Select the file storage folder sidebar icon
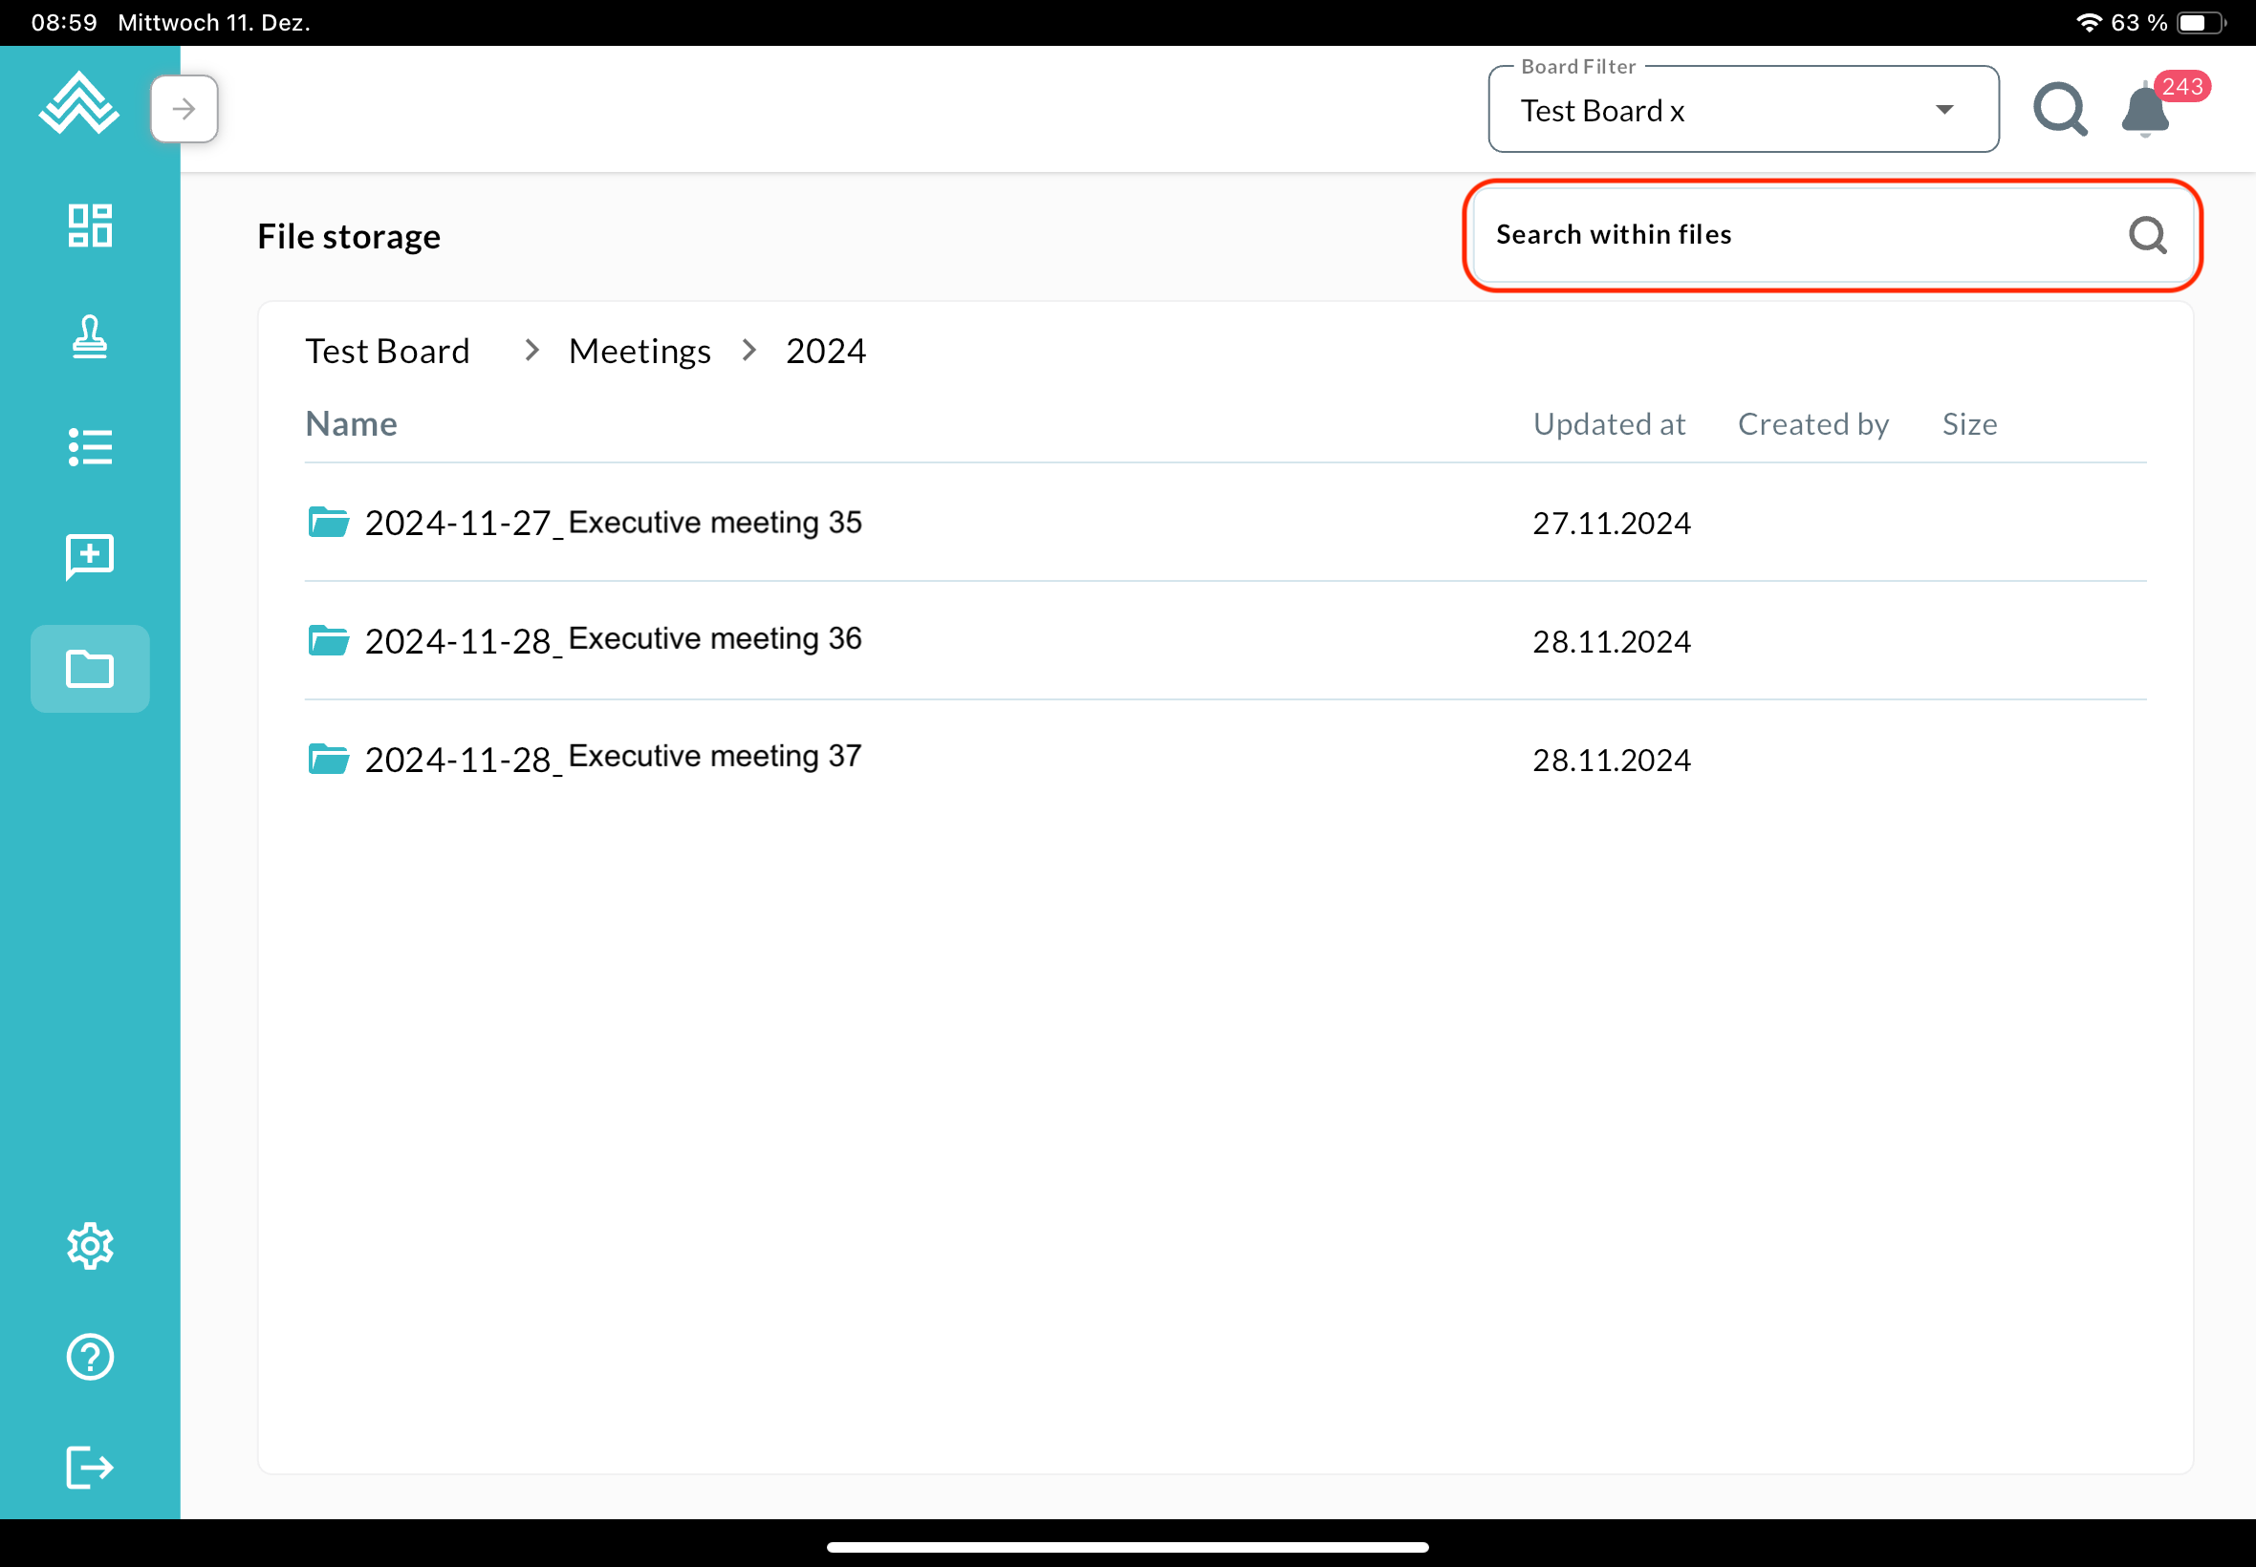This screenshot has width=2256, height=1567. click(x=89, y=669)
